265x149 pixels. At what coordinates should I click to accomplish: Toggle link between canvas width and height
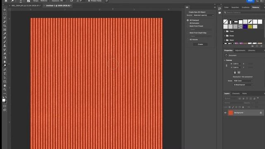226,65
